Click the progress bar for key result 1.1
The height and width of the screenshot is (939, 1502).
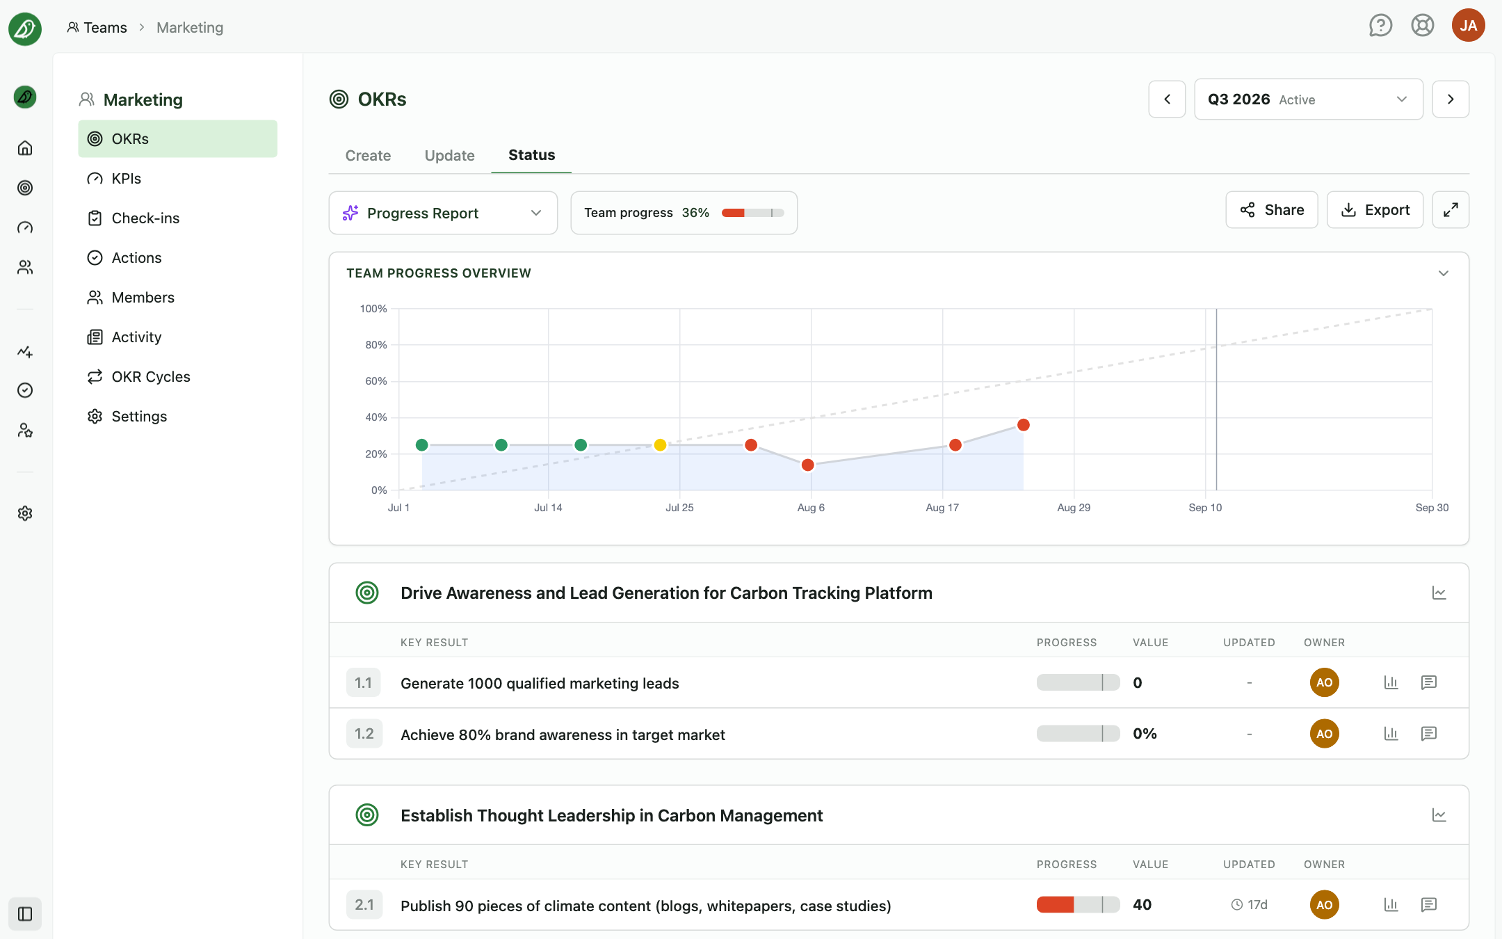tap(1078, 682)
